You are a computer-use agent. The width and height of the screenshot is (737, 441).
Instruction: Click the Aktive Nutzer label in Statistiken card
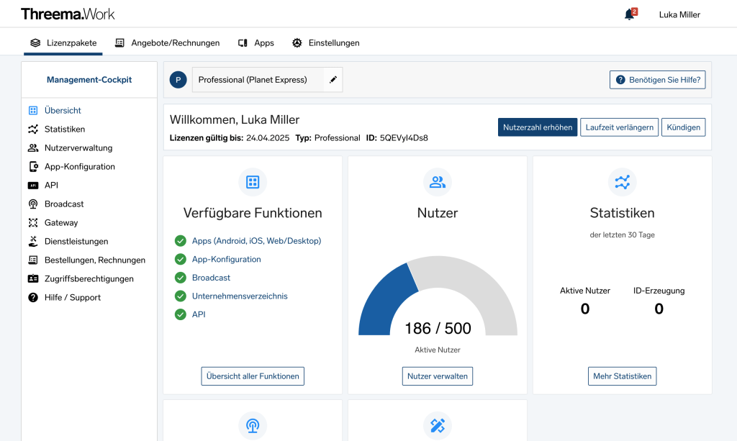tap(585, 291)
